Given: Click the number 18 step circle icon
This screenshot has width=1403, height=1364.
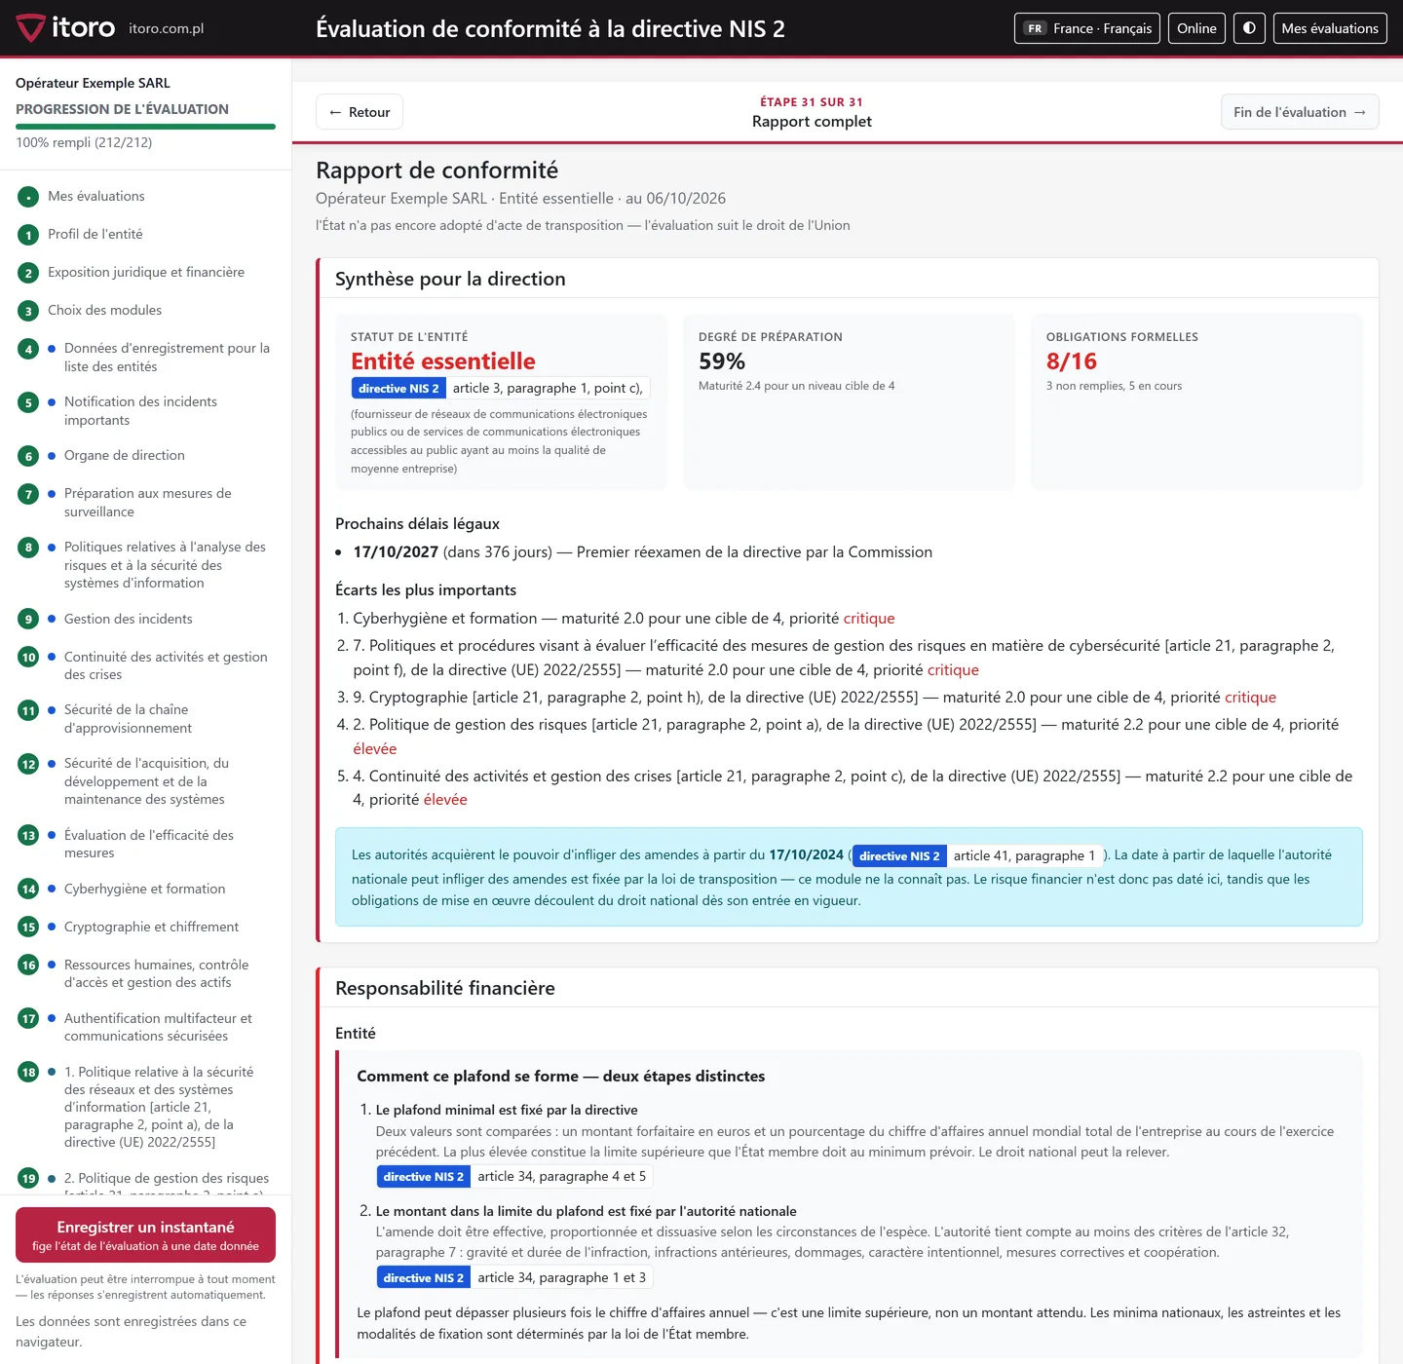Looking at the screenshot, I should pyautogui.click(x=28, y=1072).
